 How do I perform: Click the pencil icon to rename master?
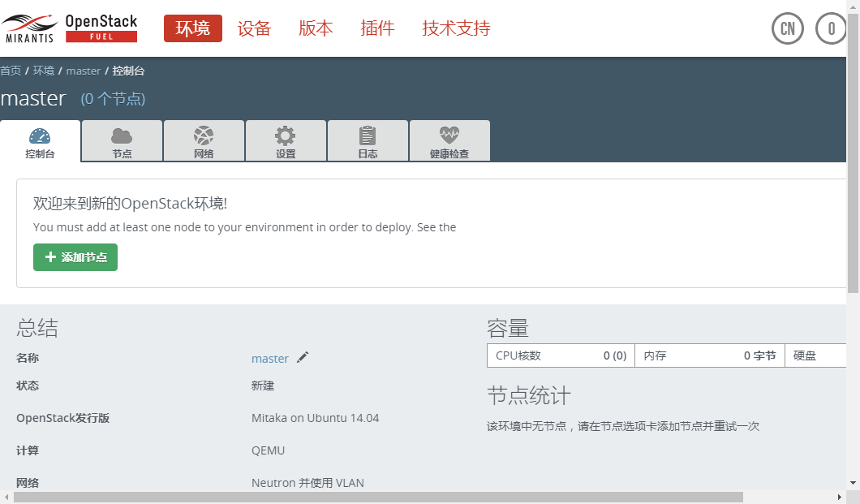303,358
